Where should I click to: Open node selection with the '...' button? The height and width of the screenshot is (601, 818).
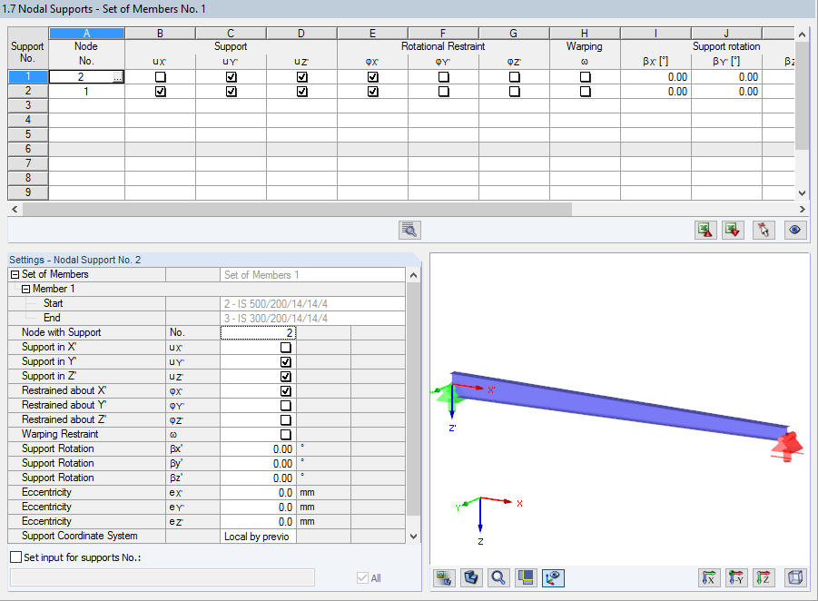117,76
